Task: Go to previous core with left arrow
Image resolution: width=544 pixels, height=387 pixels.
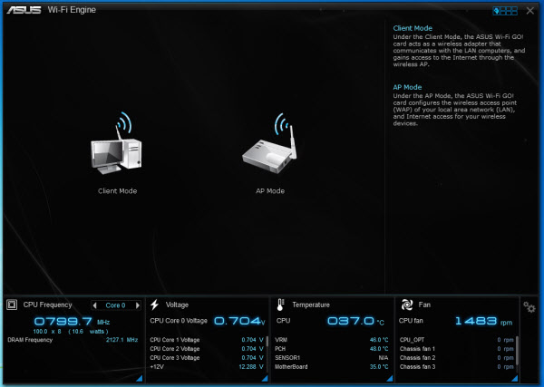Action: pos(94,305)
